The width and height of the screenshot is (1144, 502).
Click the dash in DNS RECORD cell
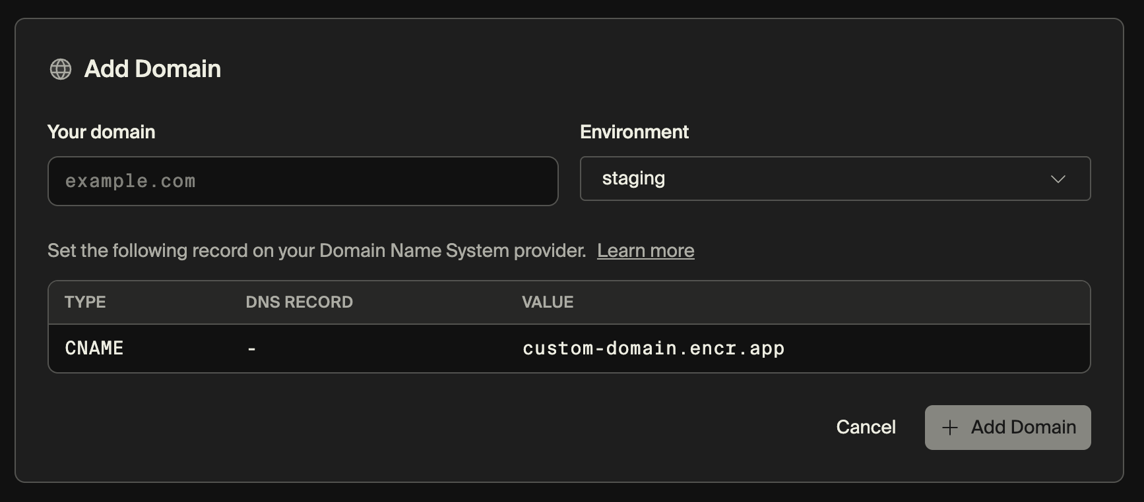coord(251,349)
